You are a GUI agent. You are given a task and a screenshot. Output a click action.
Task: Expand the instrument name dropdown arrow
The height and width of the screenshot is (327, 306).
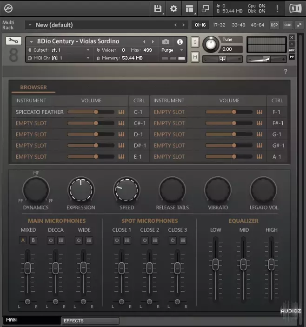[31, 42]
